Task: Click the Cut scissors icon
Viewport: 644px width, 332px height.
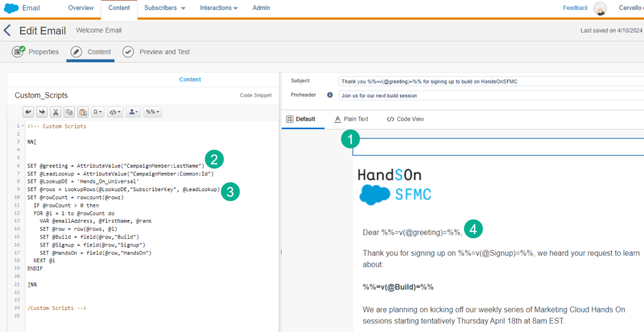Action: pos(56,112)
